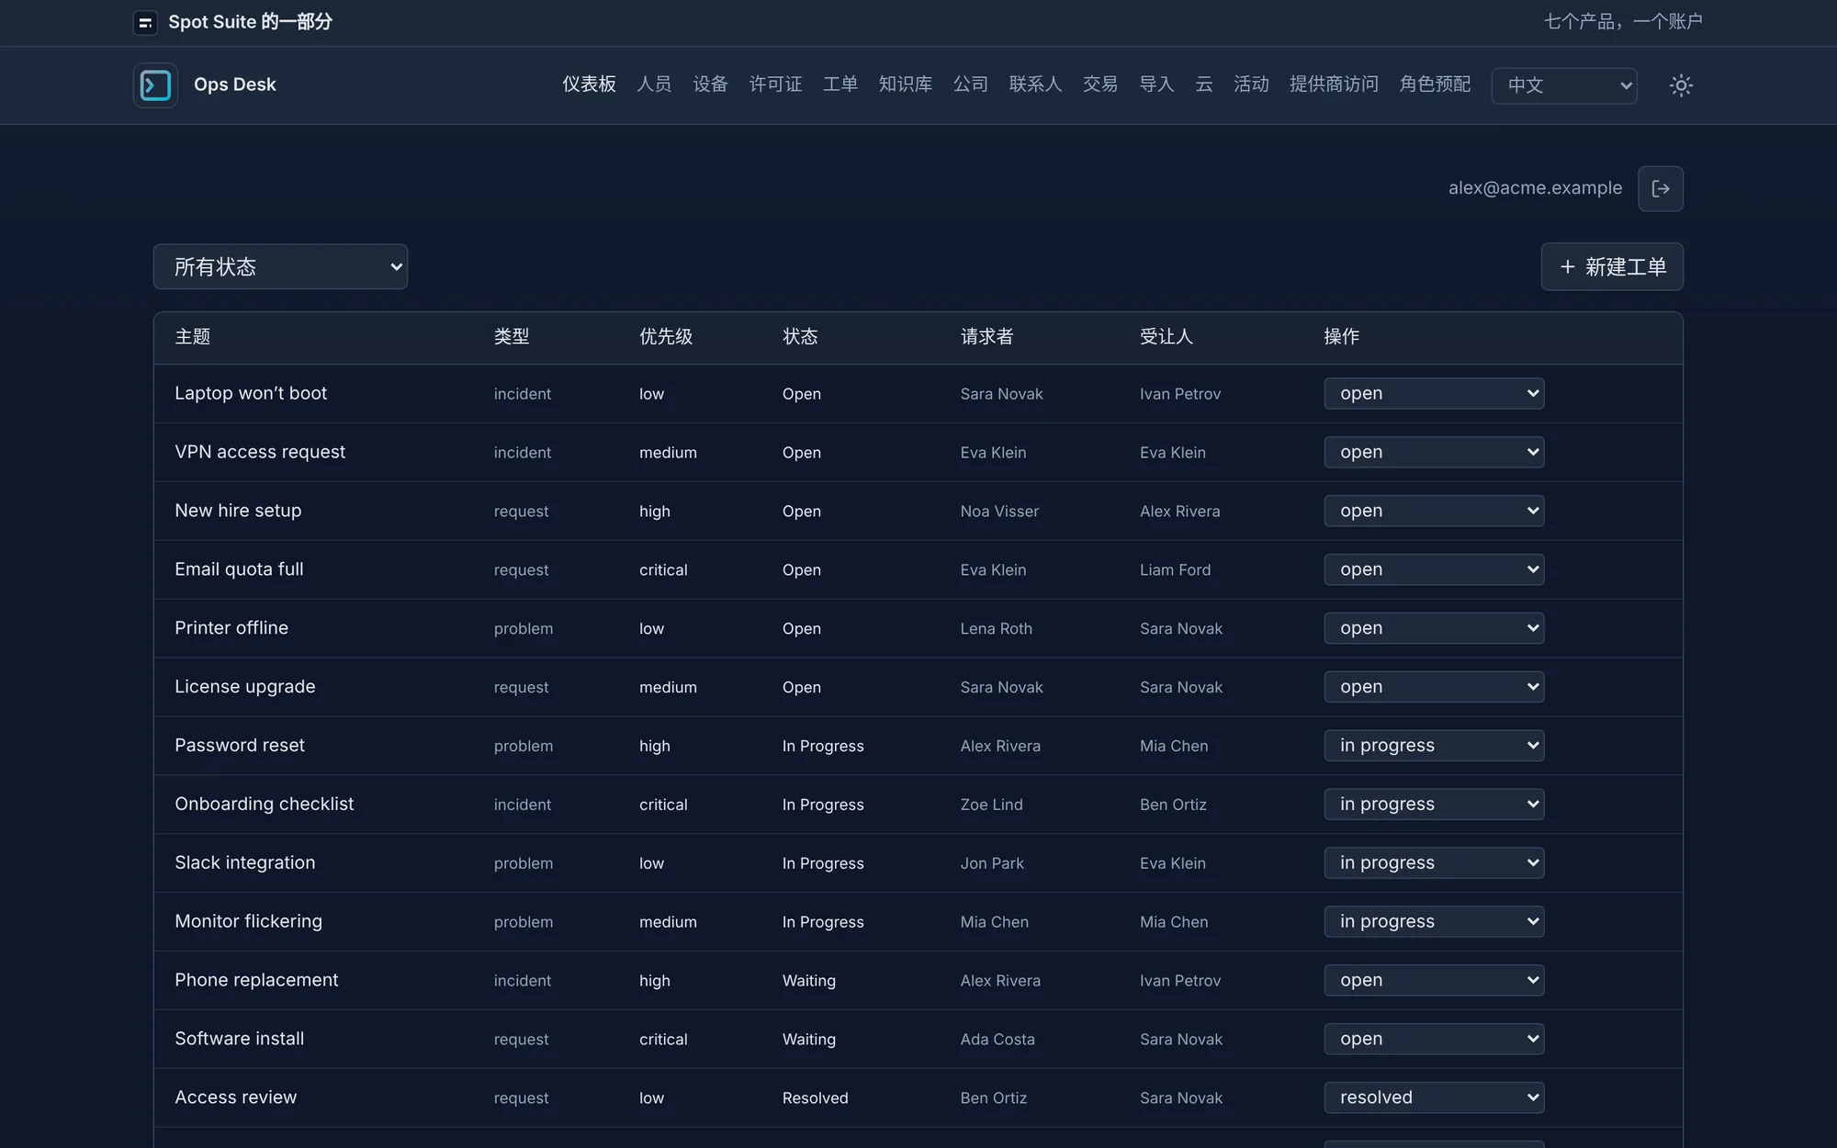
Task: Click the 主题 column header
Action: (193, 337)
